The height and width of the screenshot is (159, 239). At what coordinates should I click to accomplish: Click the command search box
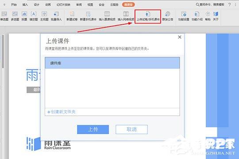pos(210,4)
